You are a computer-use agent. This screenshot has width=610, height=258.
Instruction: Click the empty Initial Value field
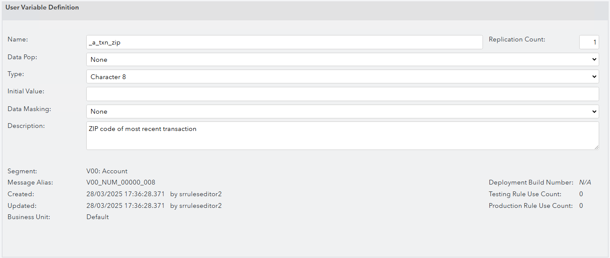[x=342, y=94]
